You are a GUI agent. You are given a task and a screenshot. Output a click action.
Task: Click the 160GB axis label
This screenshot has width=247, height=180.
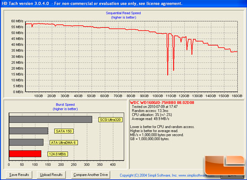237,96
